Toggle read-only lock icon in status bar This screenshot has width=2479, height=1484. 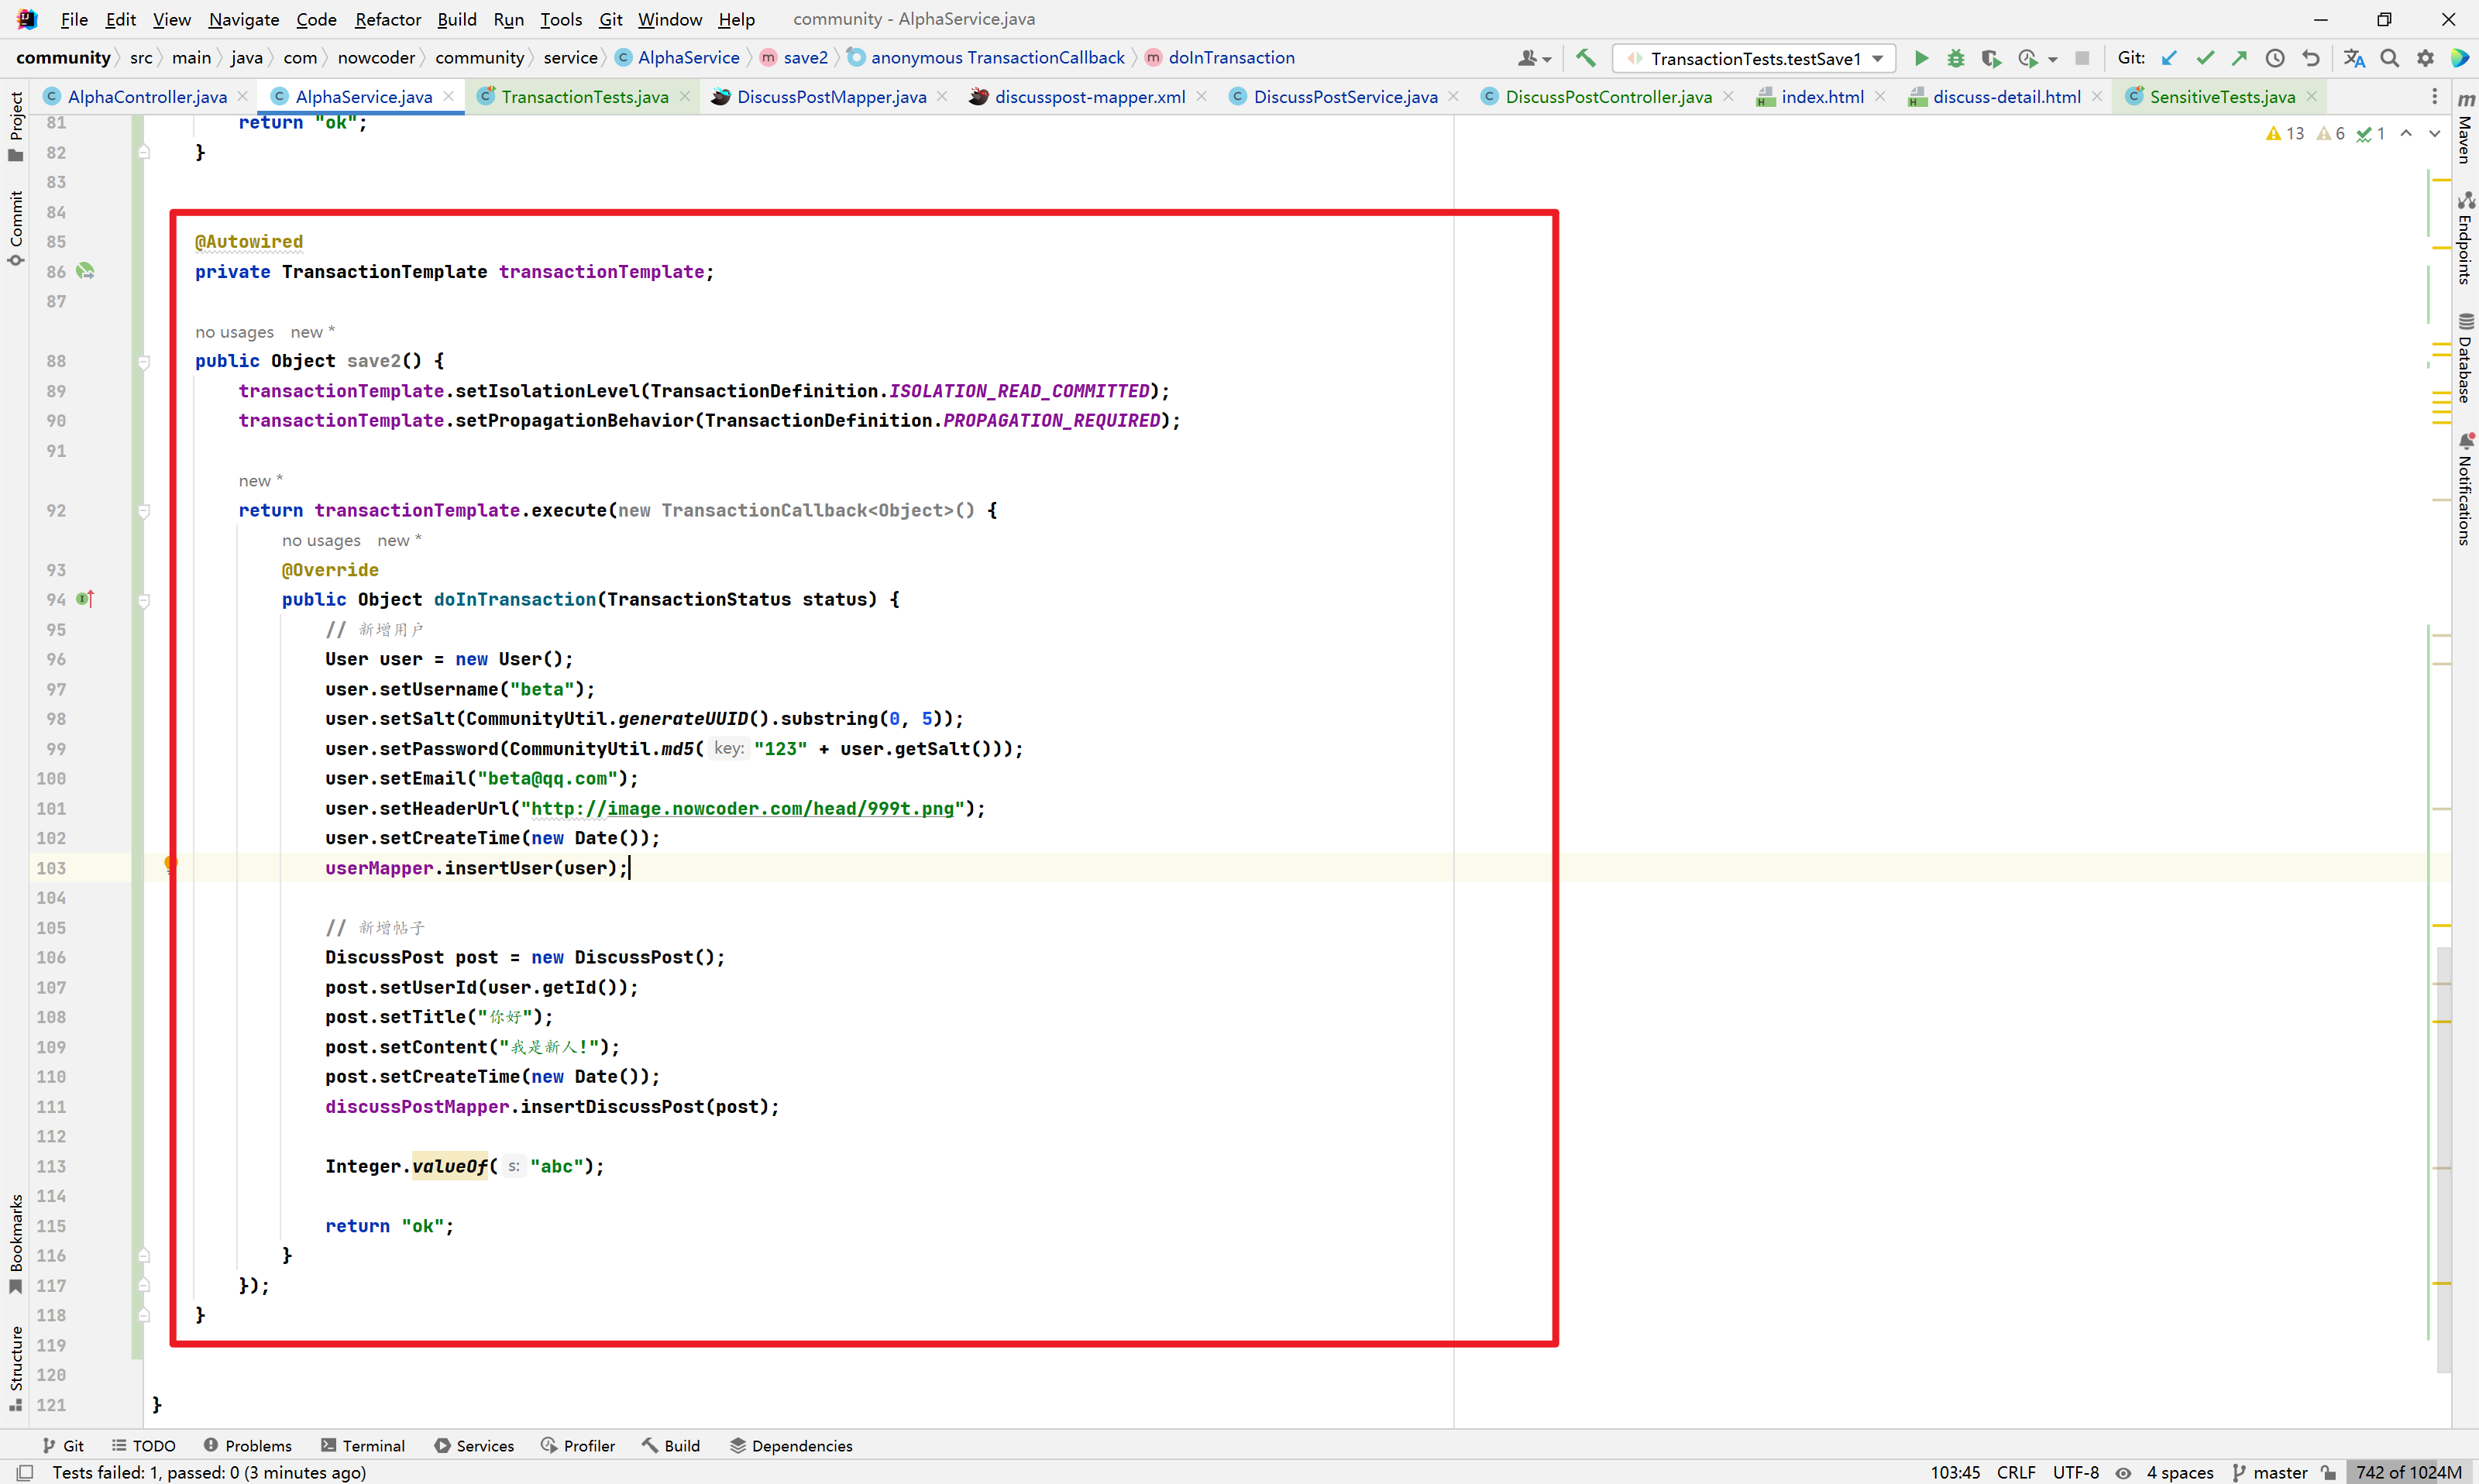(2329, 1473)
